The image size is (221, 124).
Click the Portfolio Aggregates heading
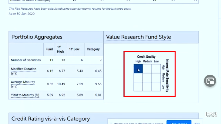37,37
